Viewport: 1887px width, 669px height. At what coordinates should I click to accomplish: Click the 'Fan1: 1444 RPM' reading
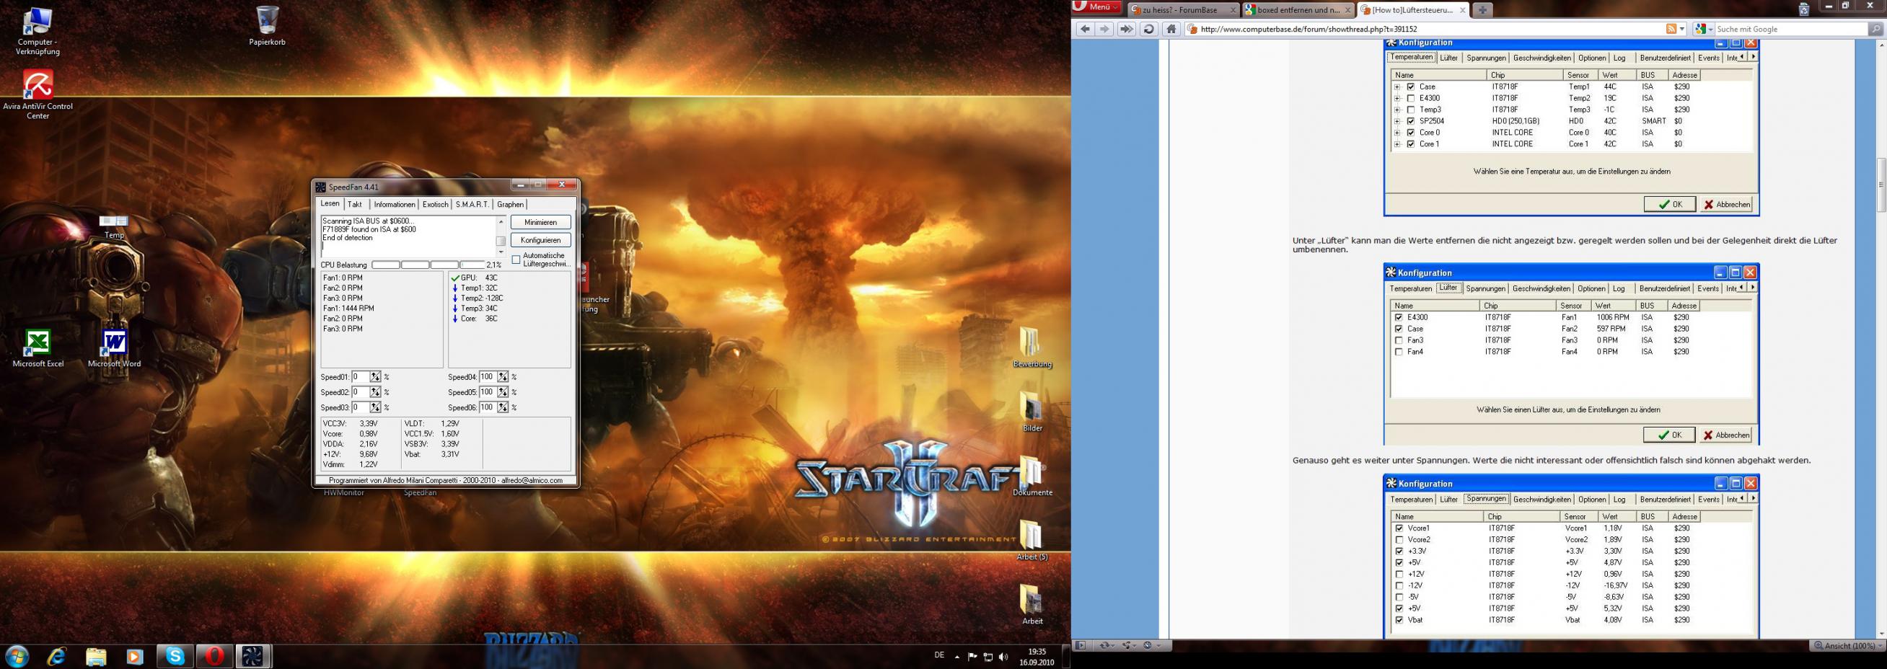click(x=348, y=309)
